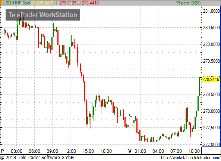Click the 277,0000 price axis label
Viewport: 221px width, 161px height.
pos(211,144)
